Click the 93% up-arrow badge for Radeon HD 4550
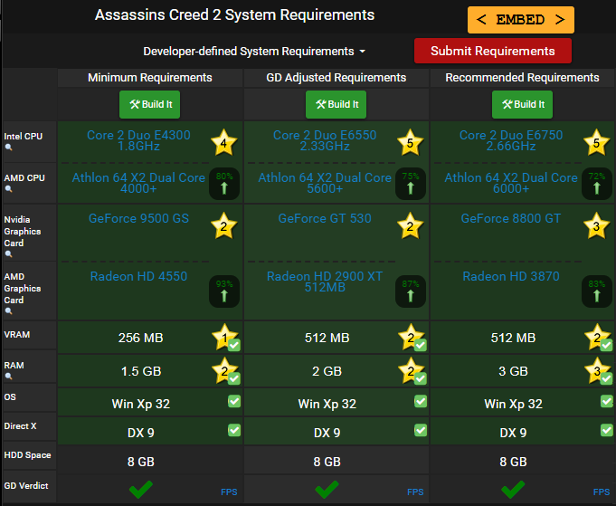This screenshot has width=616, height=506. coord(224,291)
